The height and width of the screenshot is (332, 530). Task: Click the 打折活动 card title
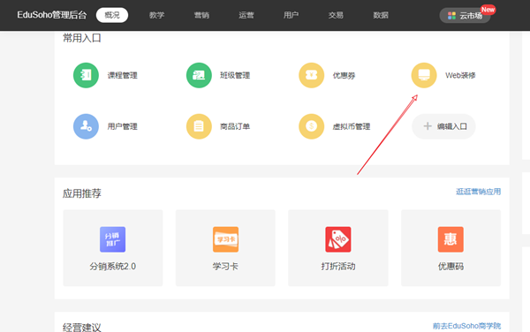pos(338,267)
